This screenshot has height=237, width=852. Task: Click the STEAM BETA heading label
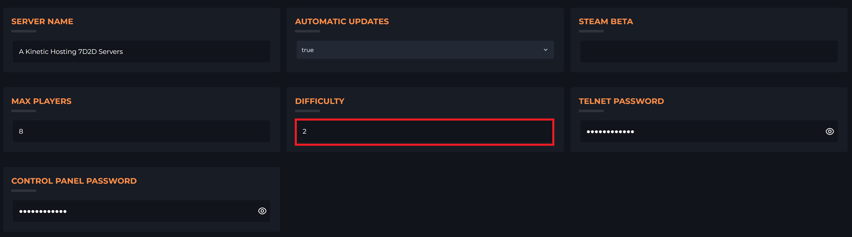(x=606, y=21)
